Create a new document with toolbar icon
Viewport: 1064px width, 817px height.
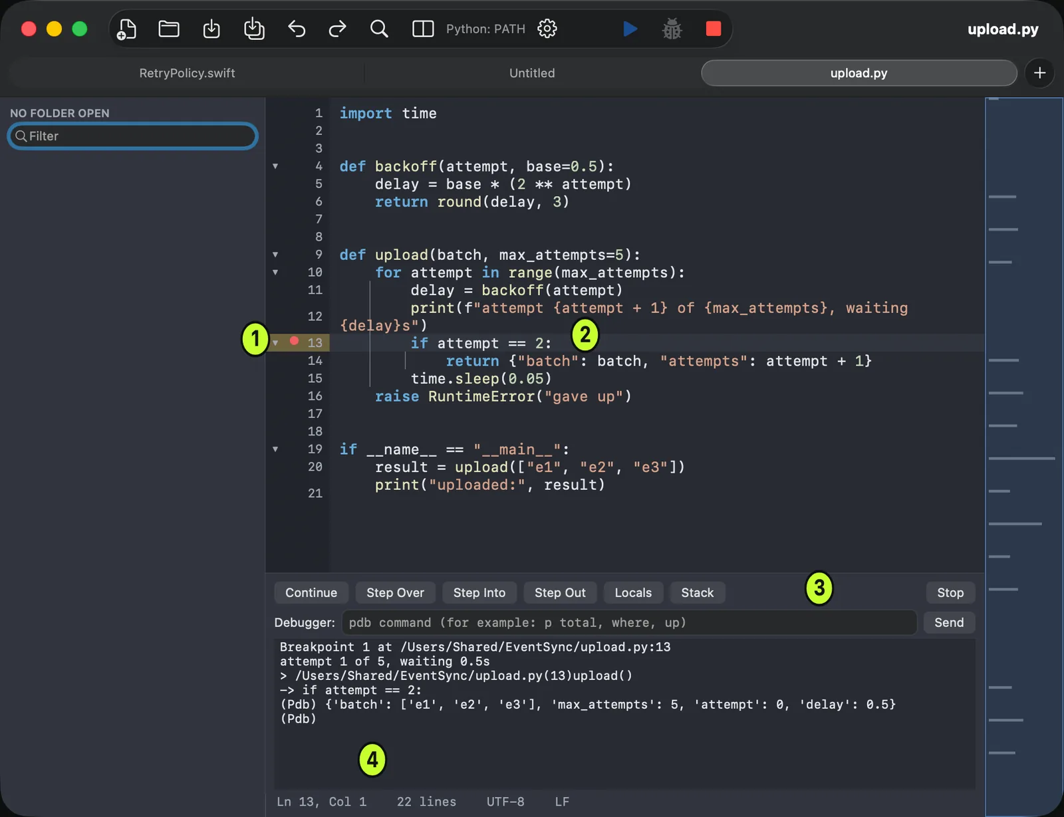(x=126, y=29)
